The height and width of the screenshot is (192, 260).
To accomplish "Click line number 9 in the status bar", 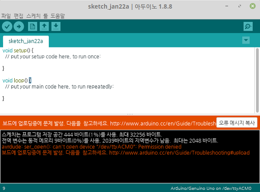I will click(x=4, y=189).
